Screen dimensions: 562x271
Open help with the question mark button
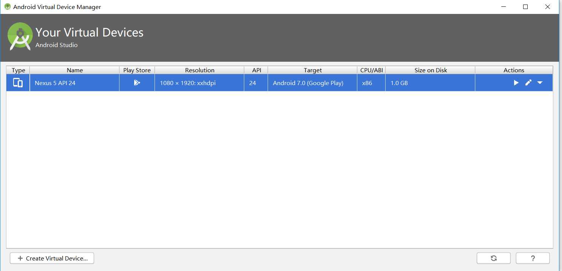pyautogui.click(x=533, y=258)
